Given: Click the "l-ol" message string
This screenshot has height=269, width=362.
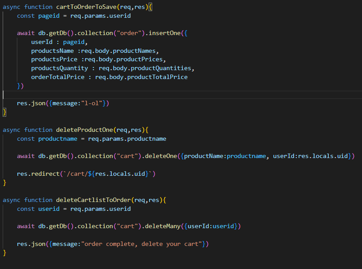Looking at the screenshot, I should tap(92, 103).
